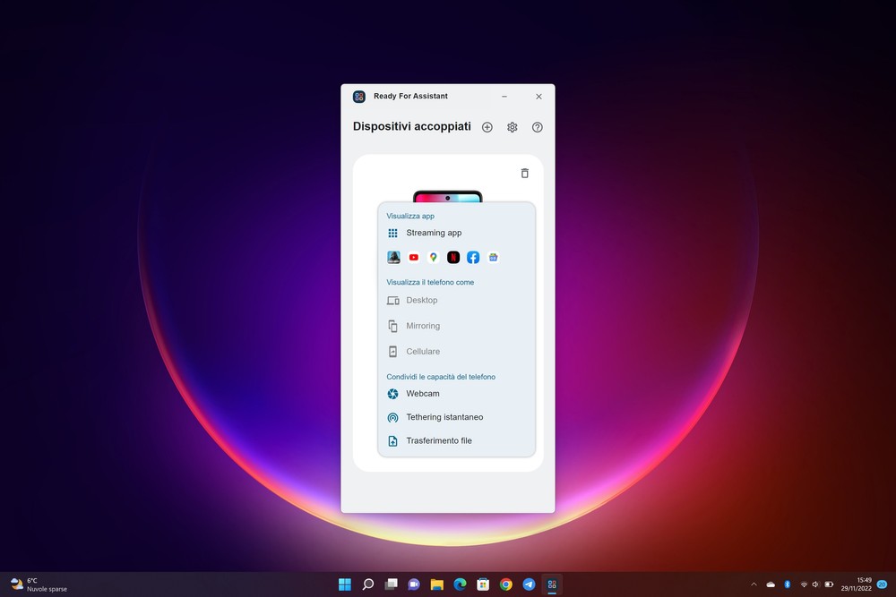Launch the Google Maps app shortcut
This screenshot has height=597, width=896.
[x=433, y=258]
